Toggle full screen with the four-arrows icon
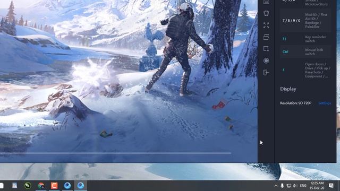 coord(266,25)
